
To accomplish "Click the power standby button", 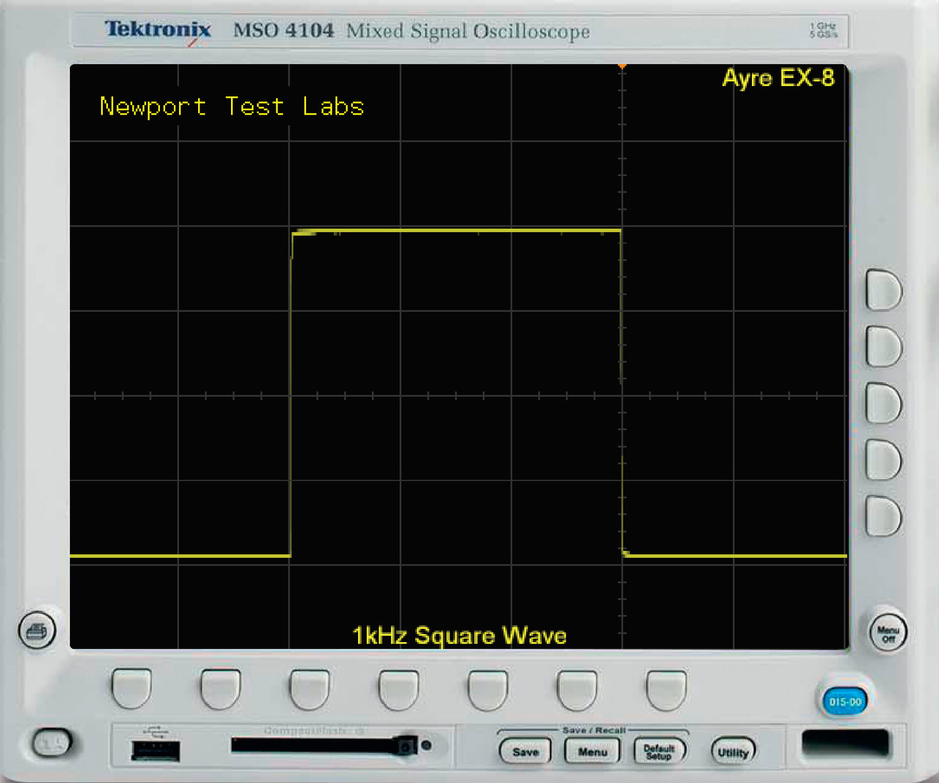I will [x=52, y=743].
